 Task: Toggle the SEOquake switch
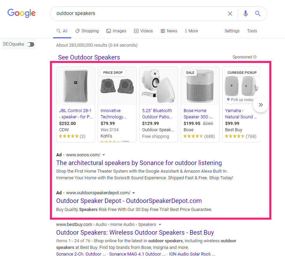click(x=30, y=44)
